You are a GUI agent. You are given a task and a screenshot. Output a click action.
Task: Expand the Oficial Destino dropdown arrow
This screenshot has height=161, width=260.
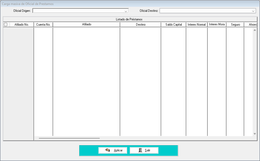[253, 11]
